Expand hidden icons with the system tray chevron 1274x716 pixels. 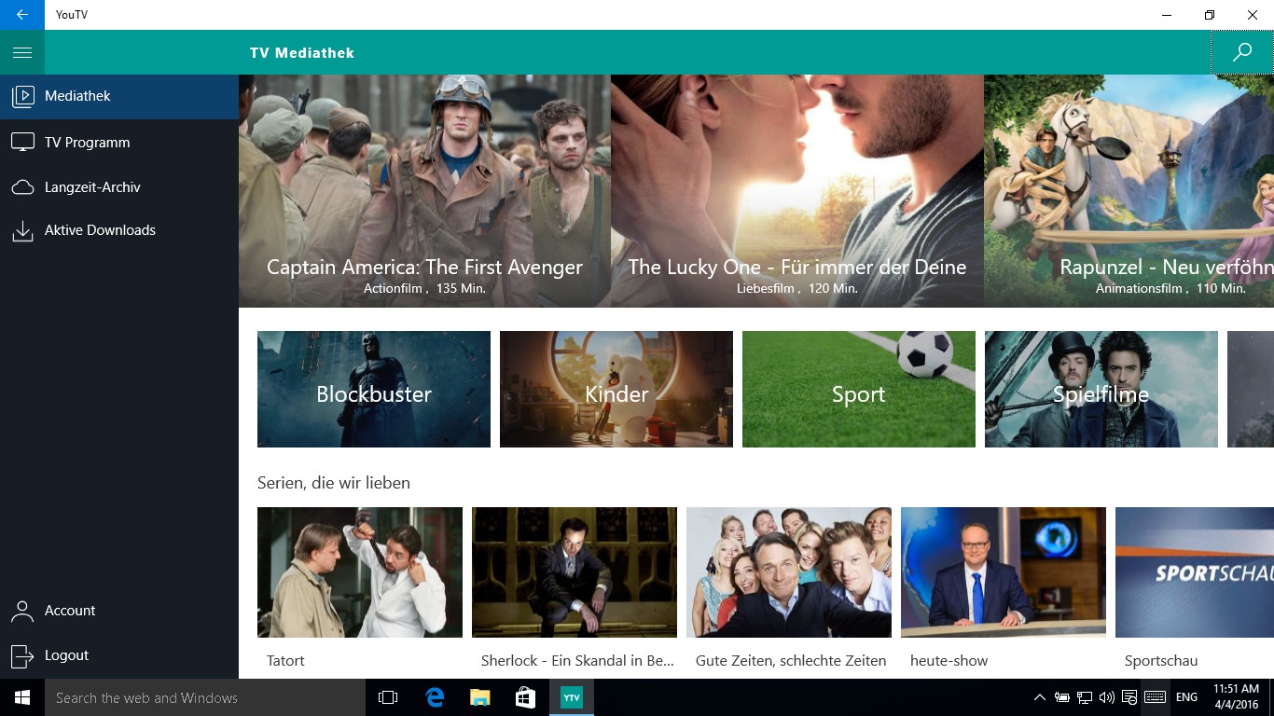coord(1039,697)
